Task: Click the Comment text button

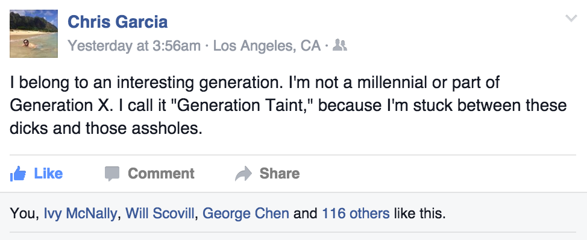Action: pos(161,173)
